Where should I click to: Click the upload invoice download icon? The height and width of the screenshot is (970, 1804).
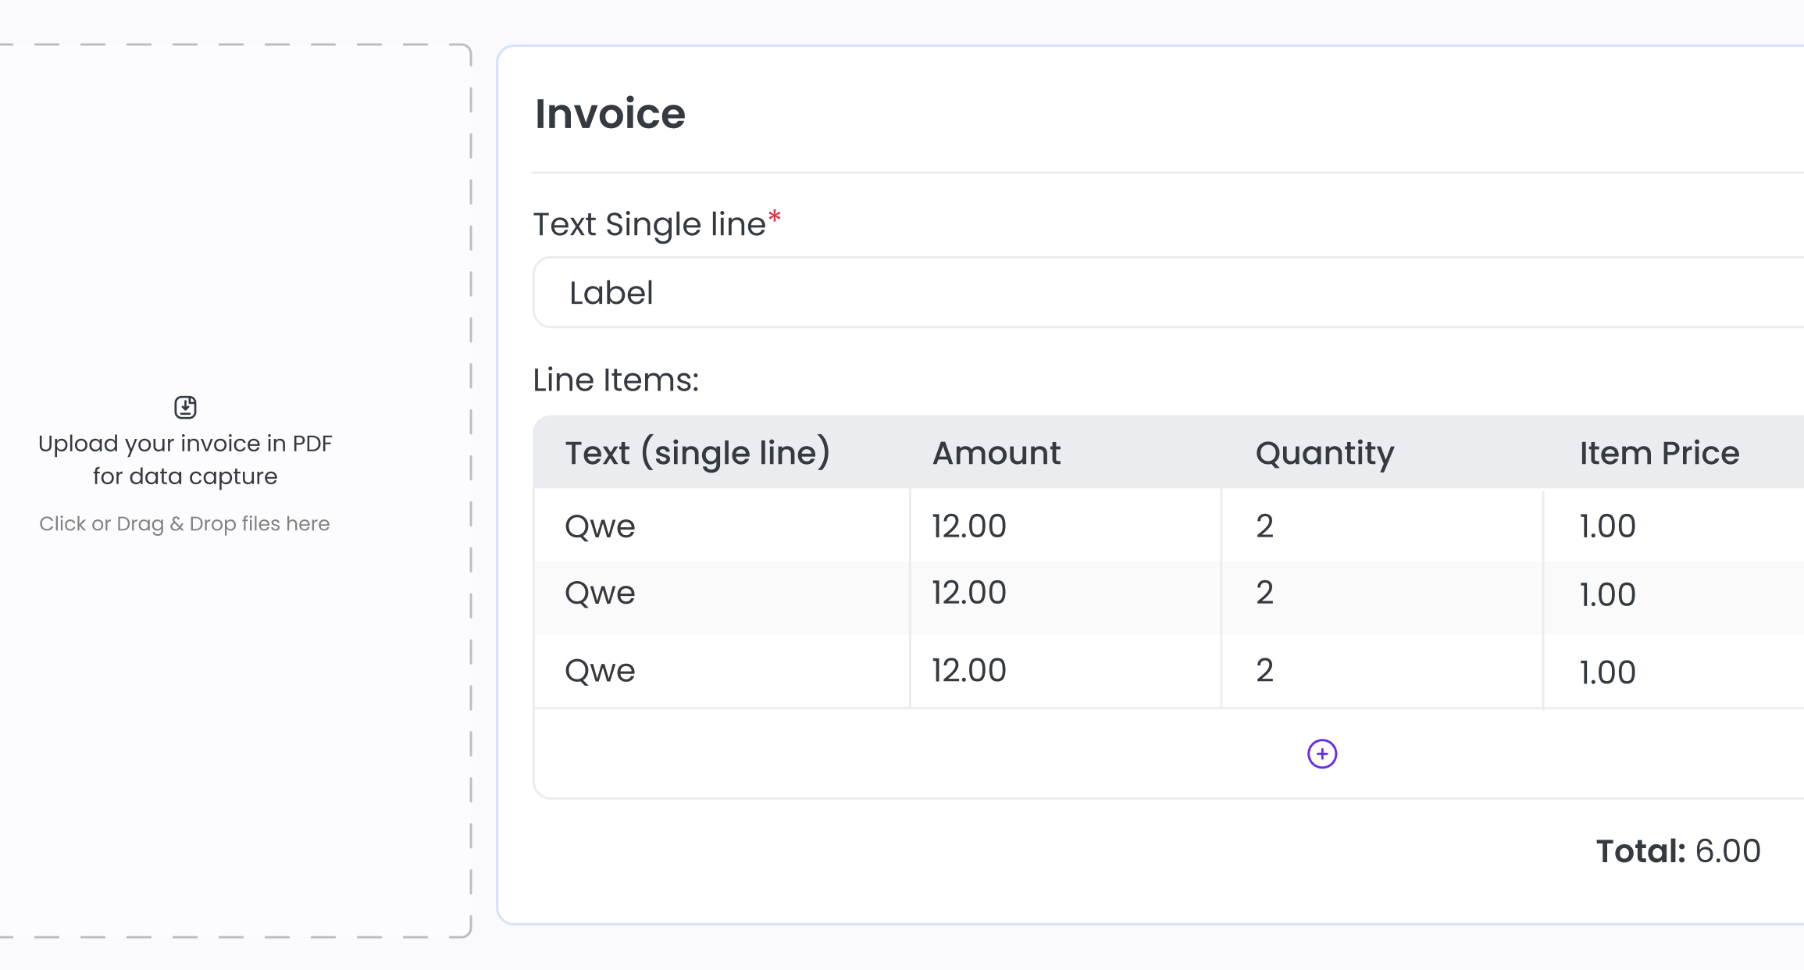(185, 407)
